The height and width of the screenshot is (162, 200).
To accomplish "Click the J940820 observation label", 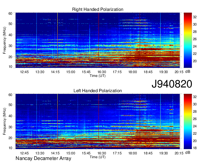I will click(172, 84).
